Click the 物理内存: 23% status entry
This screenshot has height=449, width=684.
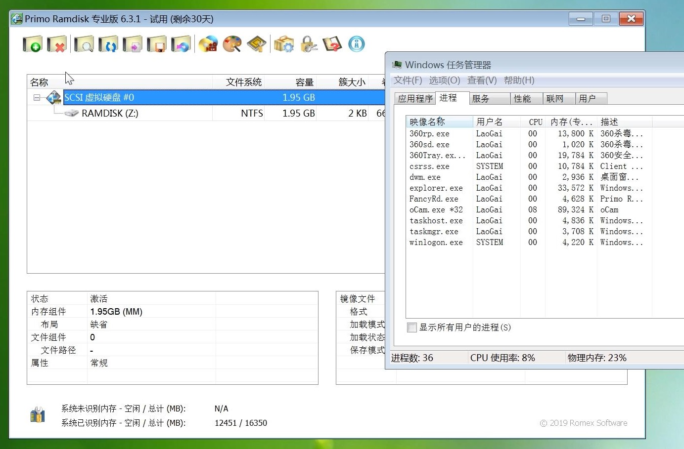597,358
